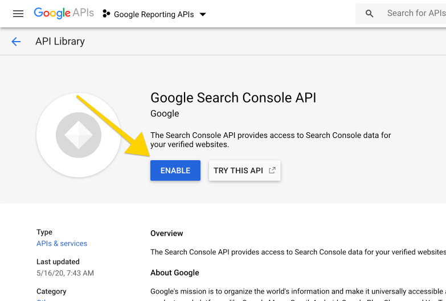Click the 5/16/20, 7:43 AM date
The width and height of the screenshot is (446, 301).
[x=65, y=273]
